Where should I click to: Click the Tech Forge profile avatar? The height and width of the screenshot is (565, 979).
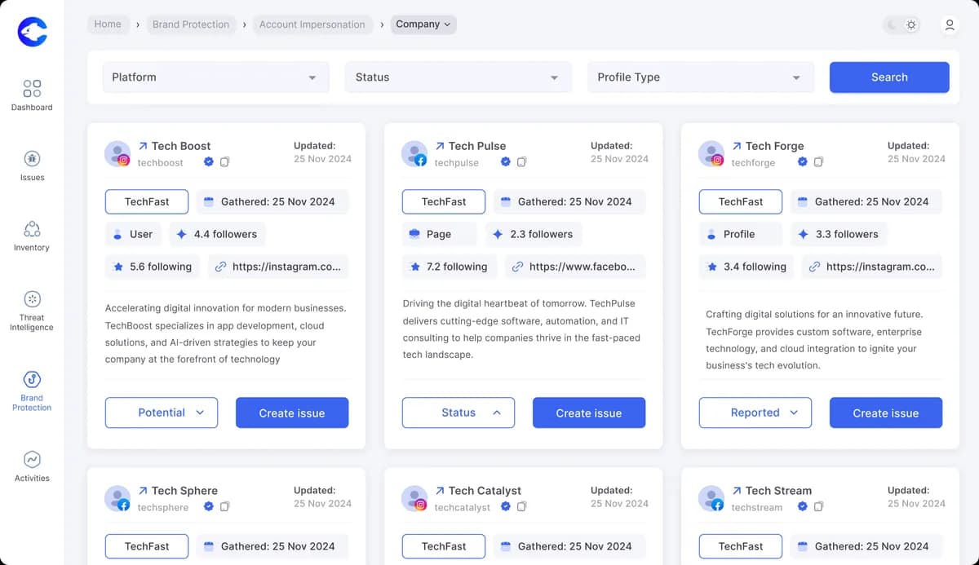[x=711, y=153]
